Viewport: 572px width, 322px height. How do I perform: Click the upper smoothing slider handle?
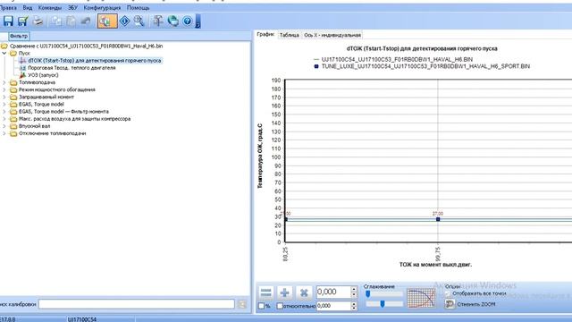pyautogui.click(x=368, y=293)
